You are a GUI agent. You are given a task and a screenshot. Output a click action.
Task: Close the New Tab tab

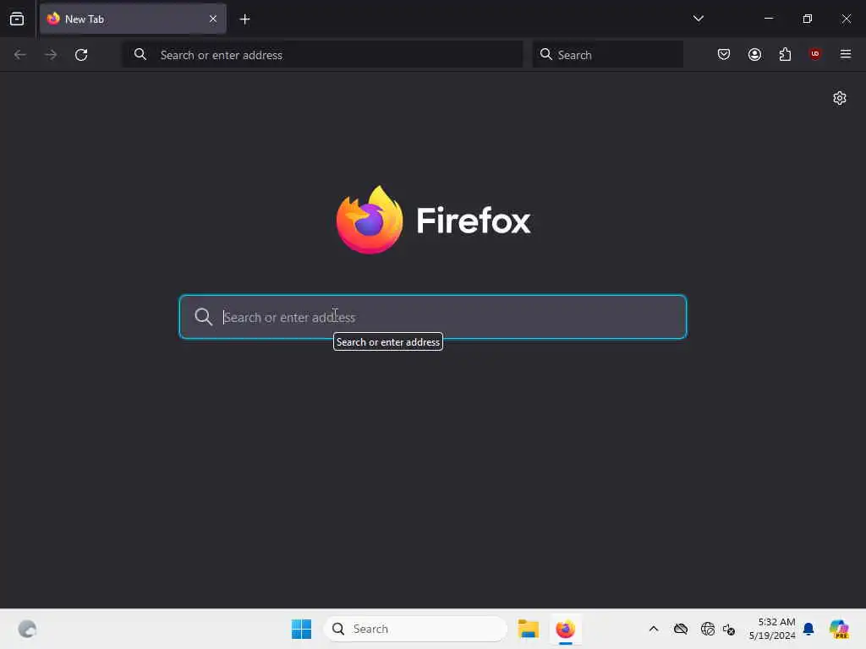212,19
